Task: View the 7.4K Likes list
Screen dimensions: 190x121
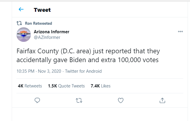Action: pyautogui.click(x=100, y=86)
